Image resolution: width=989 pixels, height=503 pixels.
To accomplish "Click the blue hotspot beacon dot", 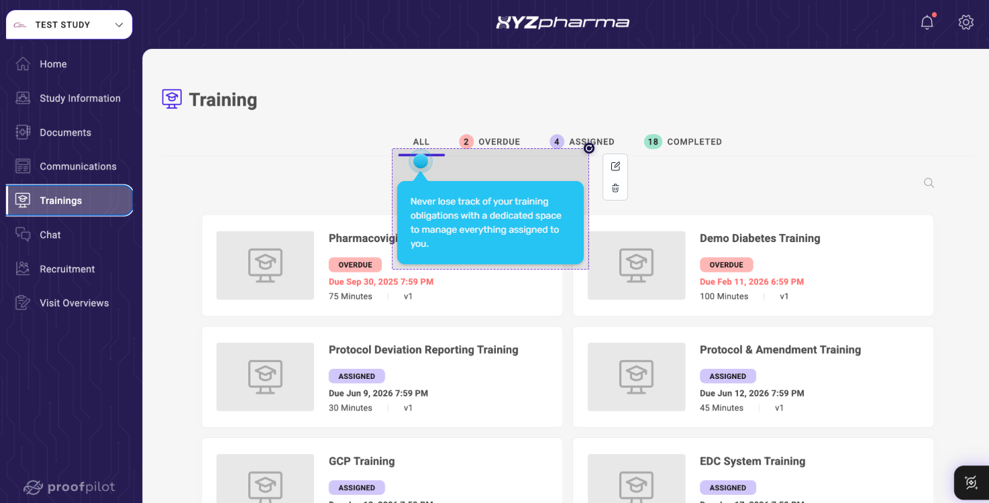I will click(x=421, y=162).
